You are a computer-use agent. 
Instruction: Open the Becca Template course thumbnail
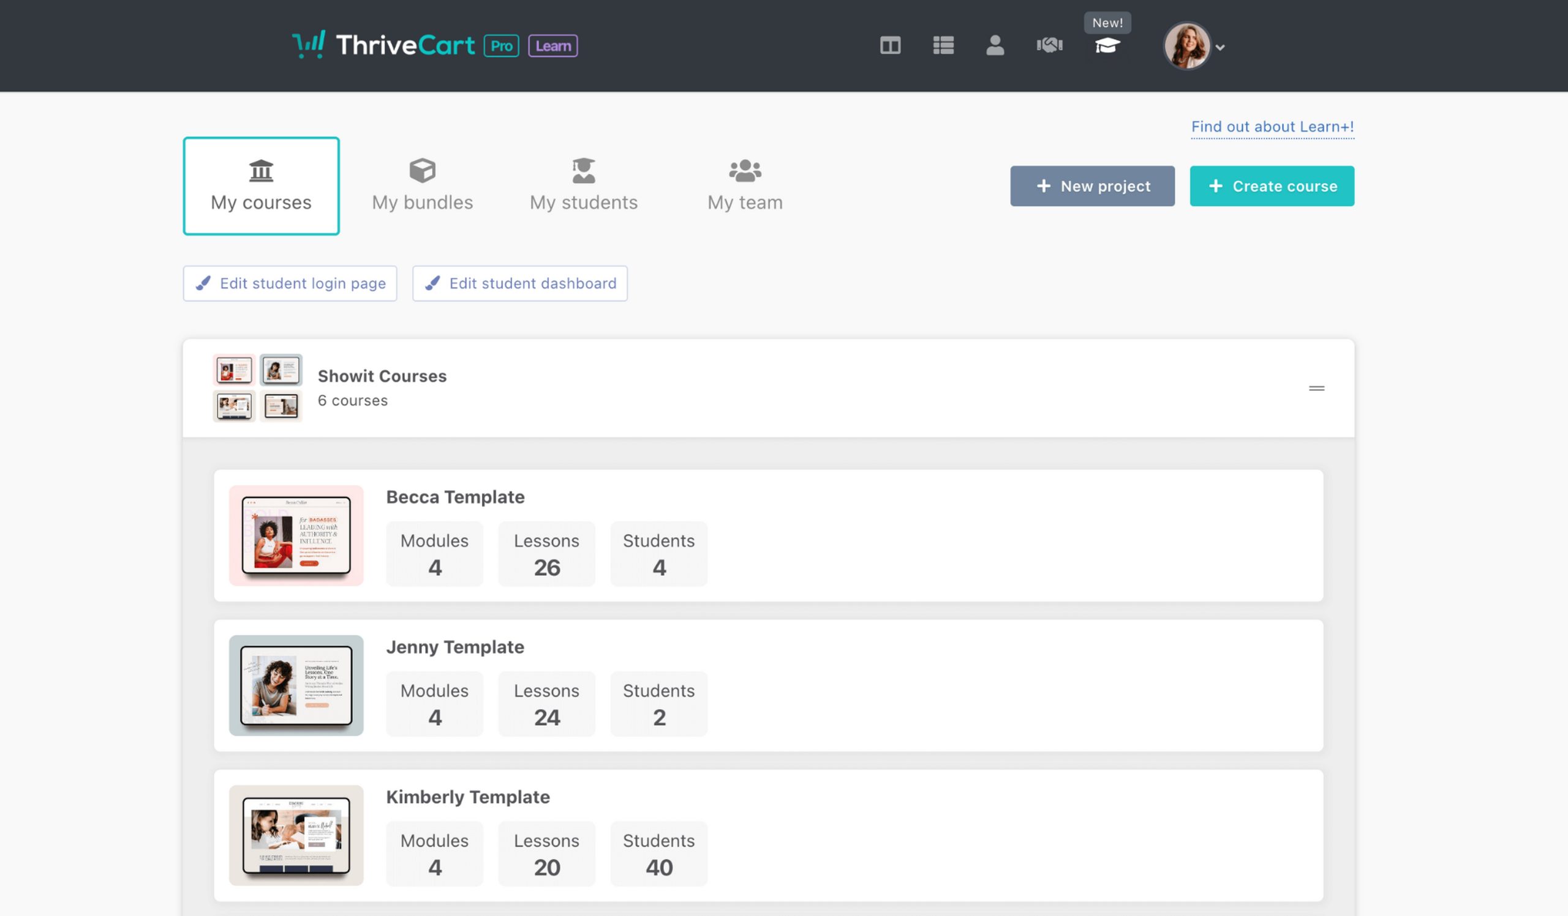296,535
